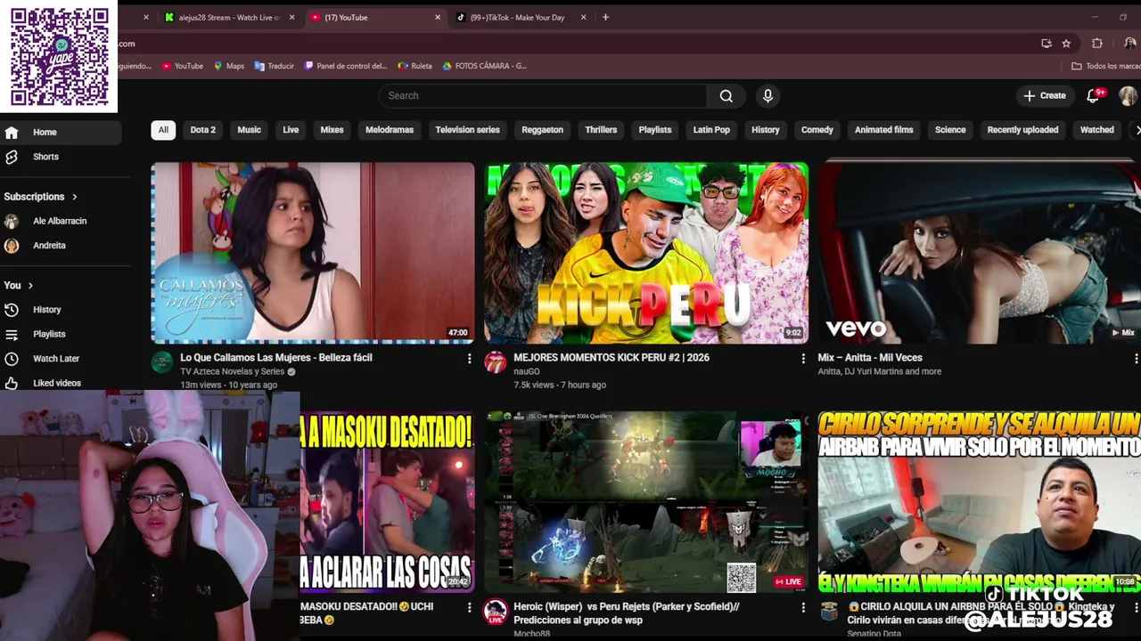The width and height of the screenshot is (1141, 641).
Task: Open Chrome profile avatar
Action: tap(1129, 44)
